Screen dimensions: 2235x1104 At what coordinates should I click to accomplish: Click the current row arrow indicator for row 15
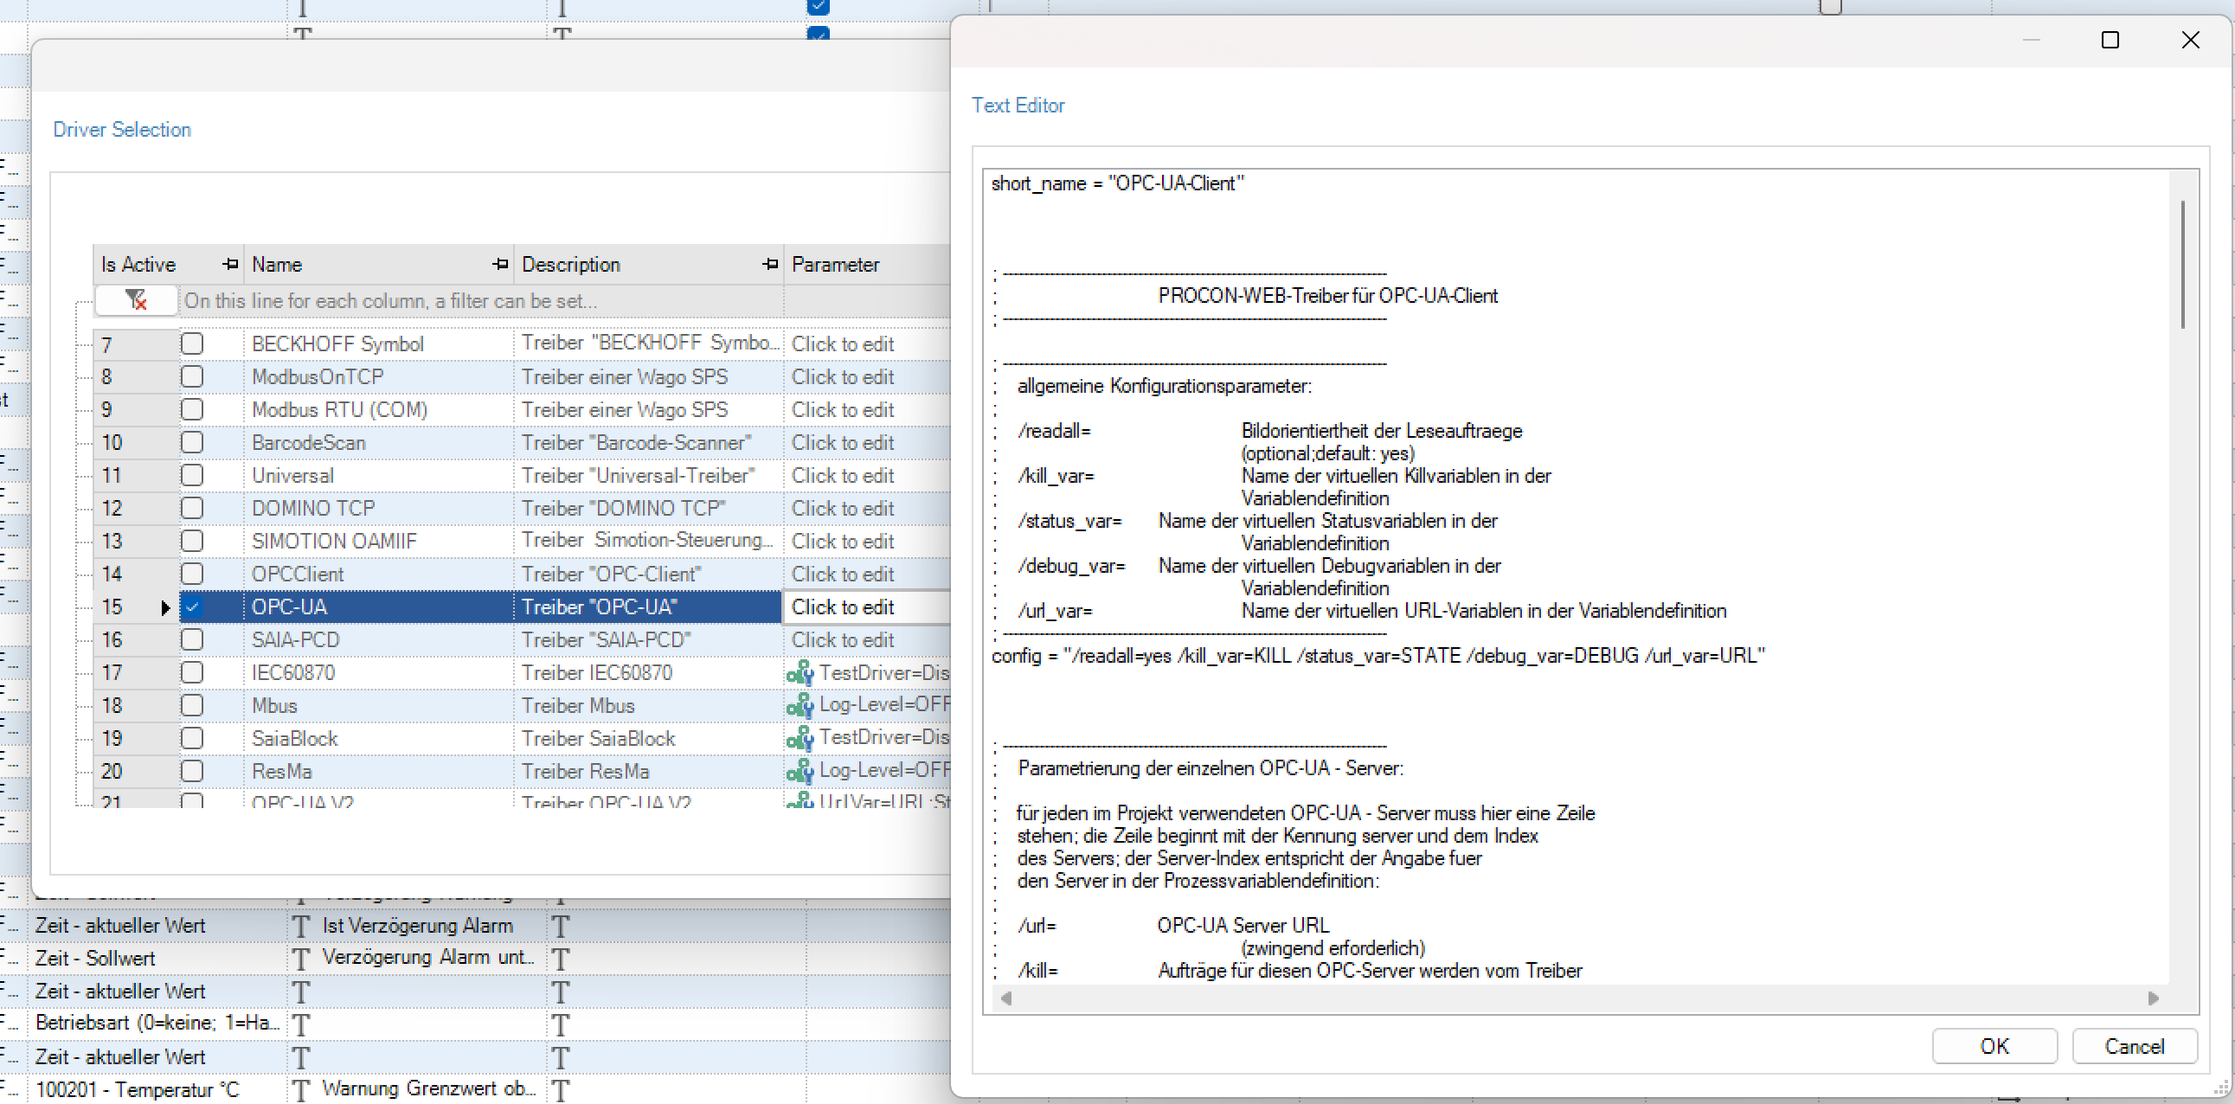166,608
